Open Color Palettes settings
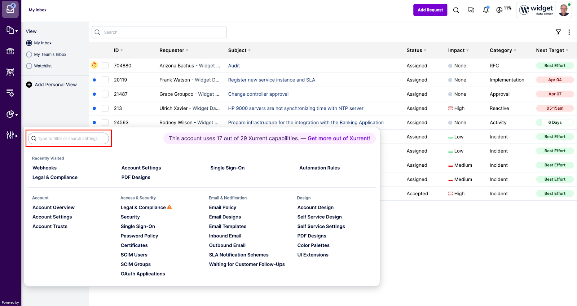 coord(313,245)
